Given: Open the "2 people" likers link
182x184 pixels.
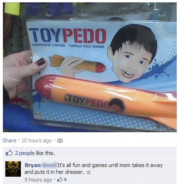Looking at the screenshot, I should (25, 153).
